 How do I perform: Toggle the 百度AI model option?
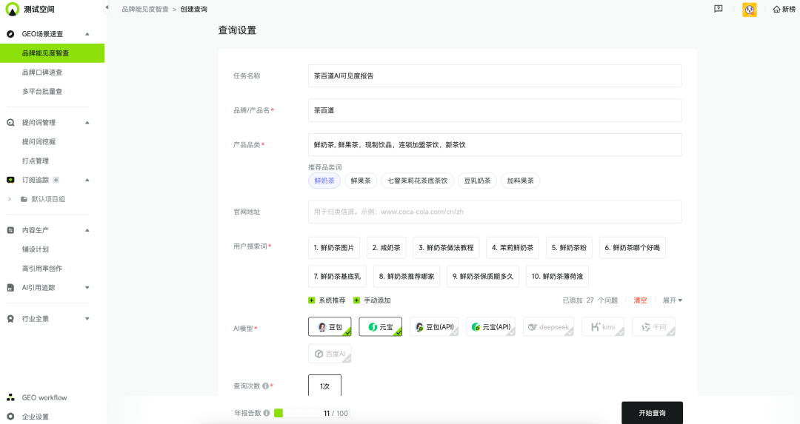[x=330, y=354]
